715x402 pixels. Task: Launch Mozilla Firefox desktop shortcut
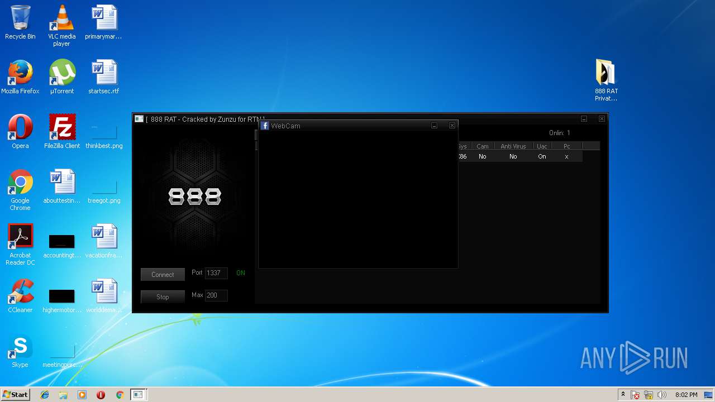20,77
